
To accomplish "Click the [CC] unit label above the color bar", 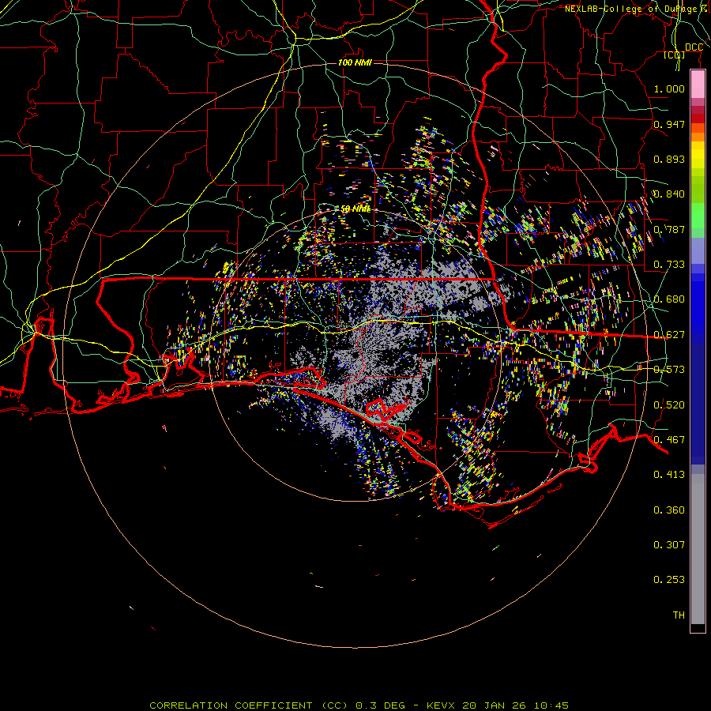I will 674,55.
